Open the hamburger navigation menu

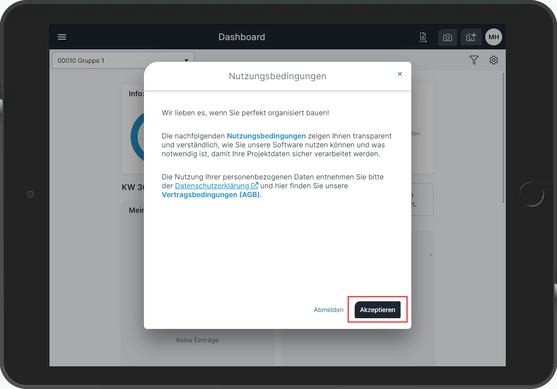(x=62, y=37)
